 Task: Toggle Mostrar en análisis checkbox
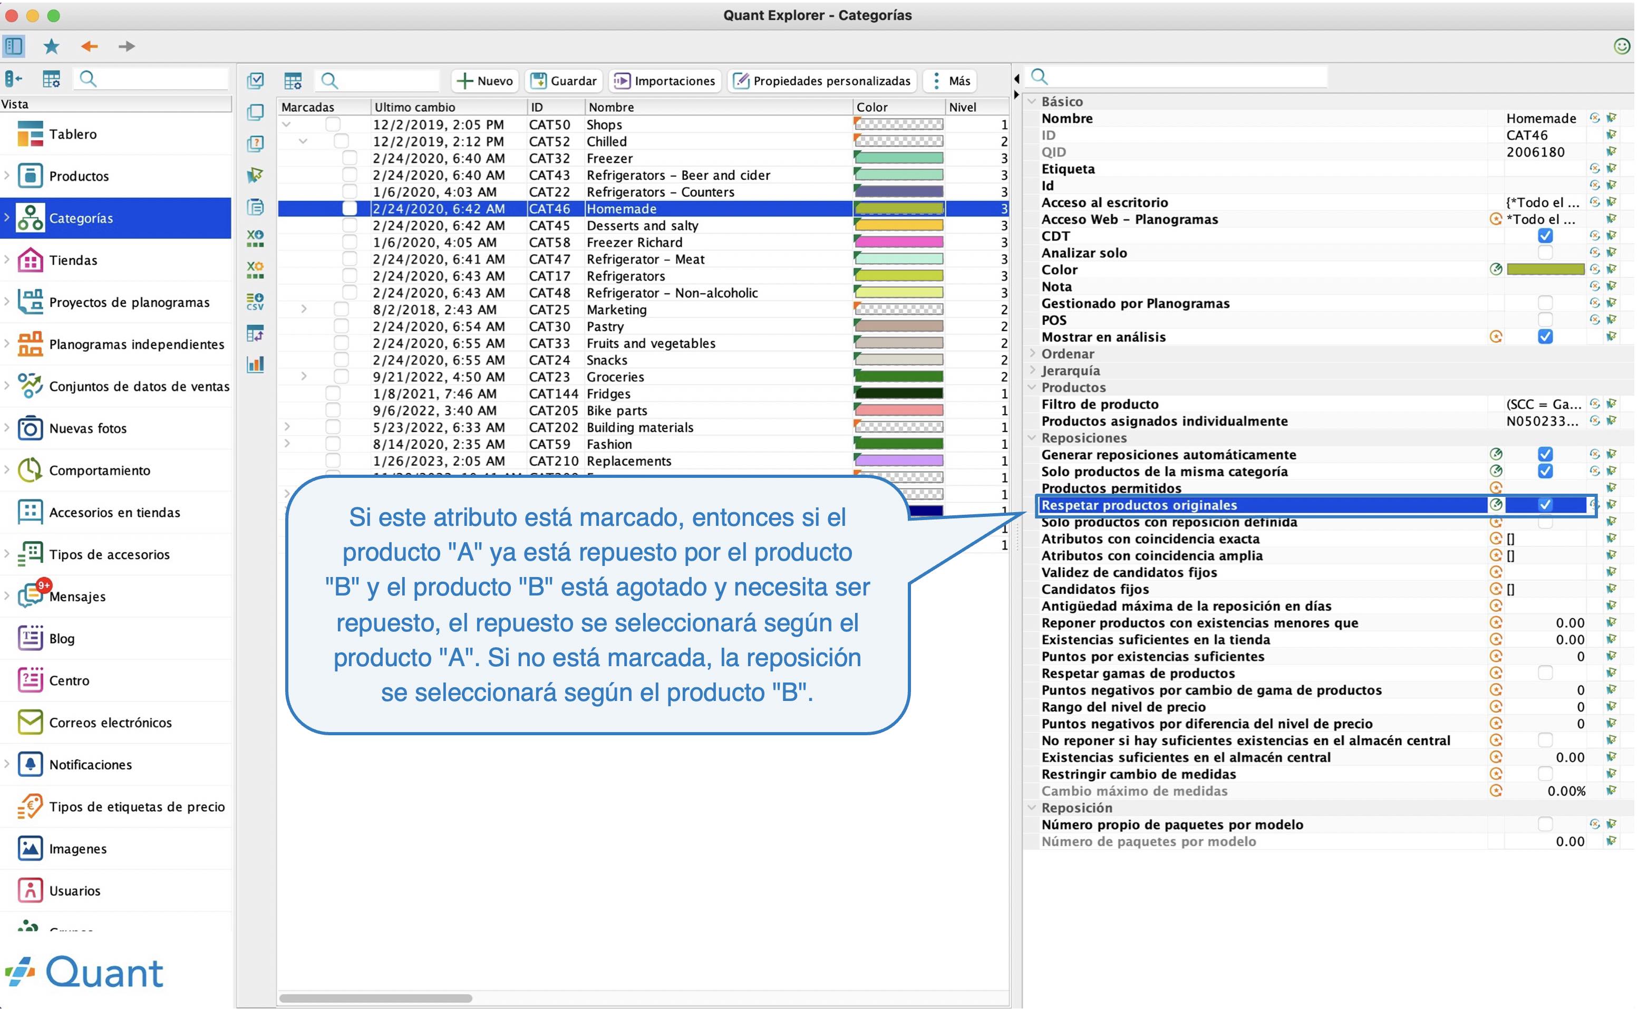coord(1545,337)
